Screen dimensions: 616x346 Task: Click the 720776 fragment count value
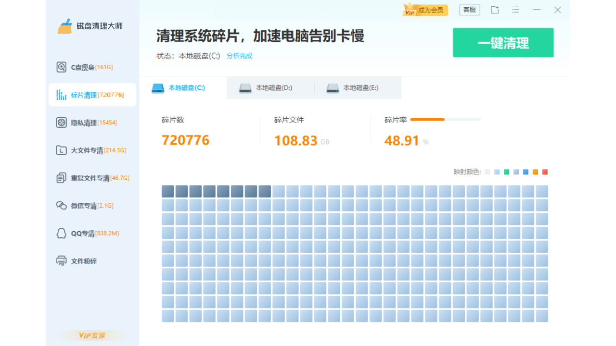coord(186,140)
